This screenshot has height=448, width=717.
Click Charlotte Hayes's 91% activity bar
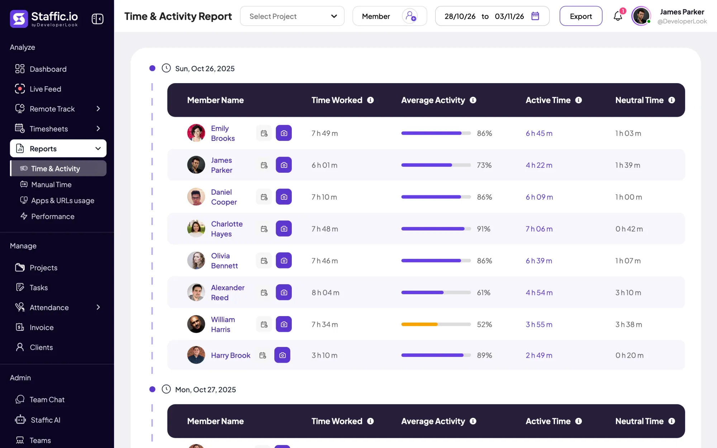point(436,229)
